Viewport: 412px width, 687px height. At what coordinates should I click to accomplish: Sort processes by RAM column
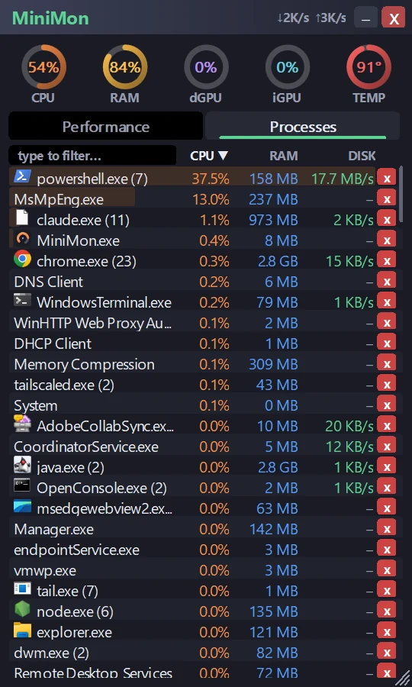click(x=283, y=156)
